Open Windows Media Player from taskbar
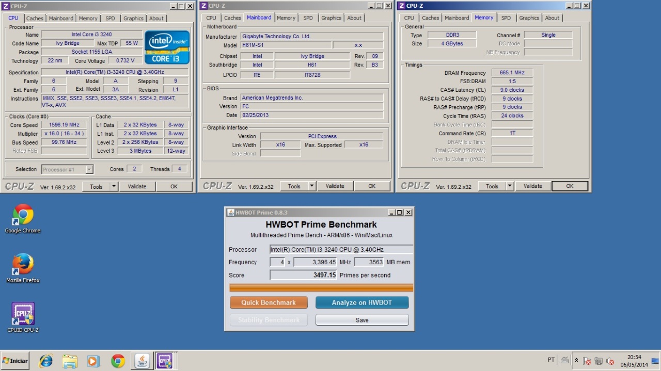This screenshot has width=661, height=371. tap(93, 361)
